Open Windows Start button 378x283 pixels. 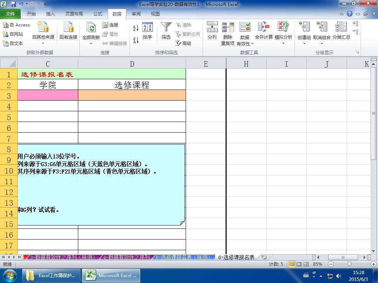(10, 276)
